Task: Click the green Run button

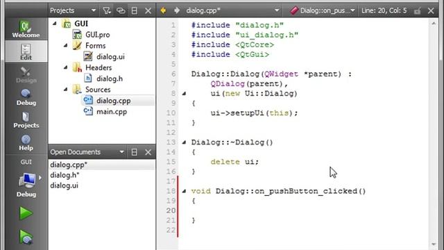Action: pyautogui.click(x=26, y=213)
